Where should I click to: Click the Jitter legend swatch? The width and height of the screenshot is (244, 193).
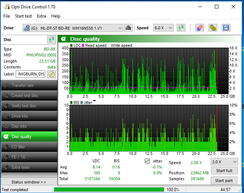pos(82,103)
